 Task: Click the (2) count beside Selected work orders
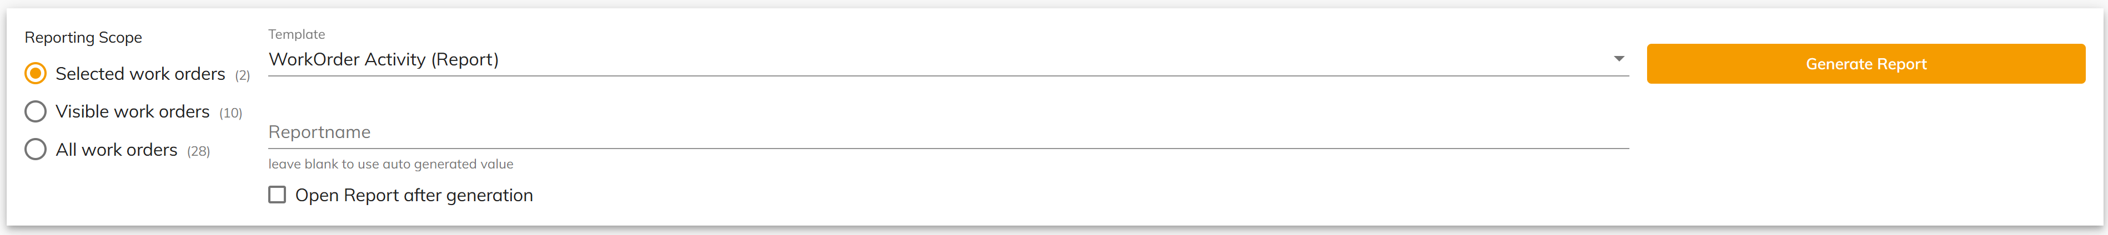click(242, 76)
